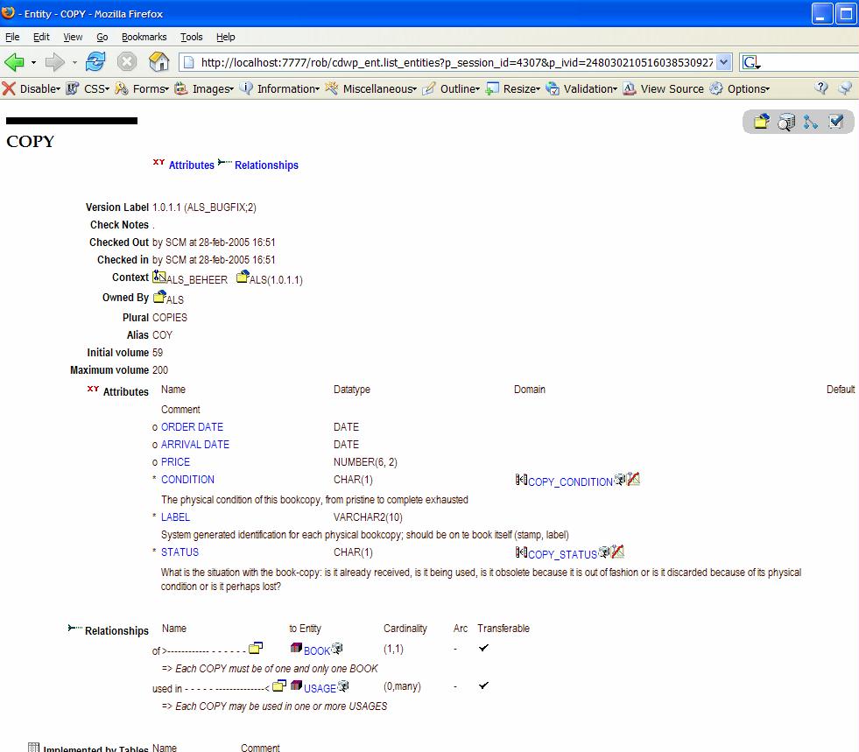Click the window icon in the 'of' relationship row

tap(256, 649)
